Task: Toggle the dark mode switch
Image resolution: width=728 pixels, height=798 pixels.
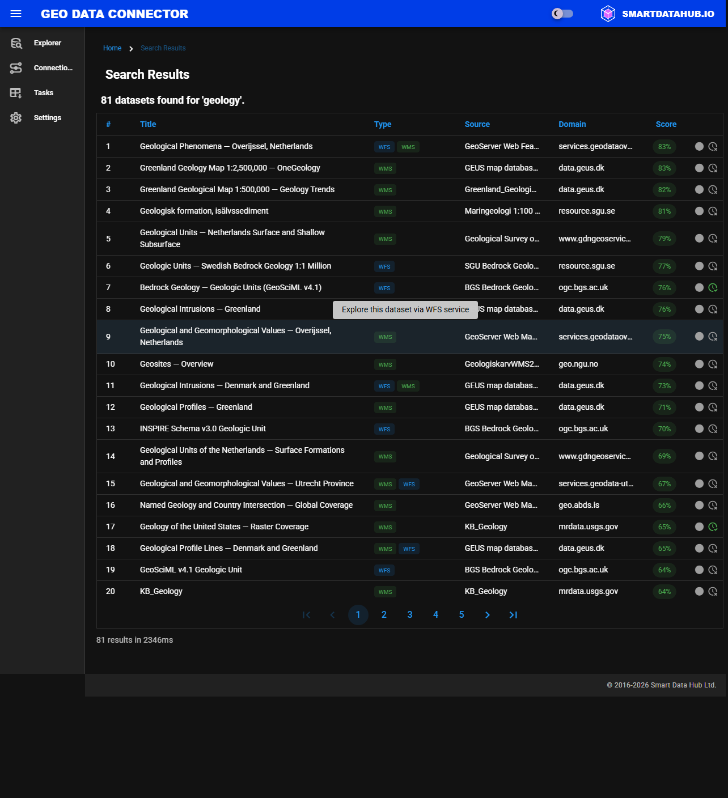Action: pyautogui.click(x=562, y=14)
